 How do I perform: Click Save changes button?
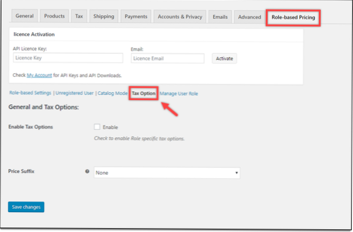26,207
